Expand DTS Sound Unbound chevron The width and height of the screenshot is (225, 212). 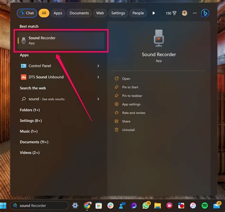click(x=98, y=77)
